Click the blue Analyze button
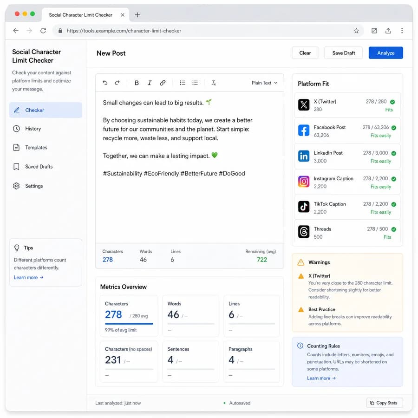 coord(386,53)
